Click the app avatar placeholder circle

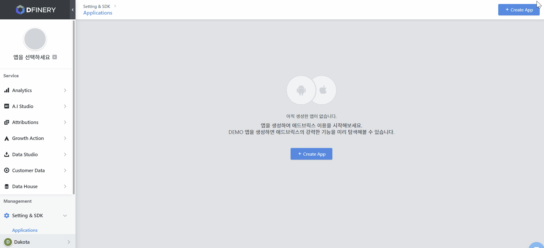[x=35, y=39]
